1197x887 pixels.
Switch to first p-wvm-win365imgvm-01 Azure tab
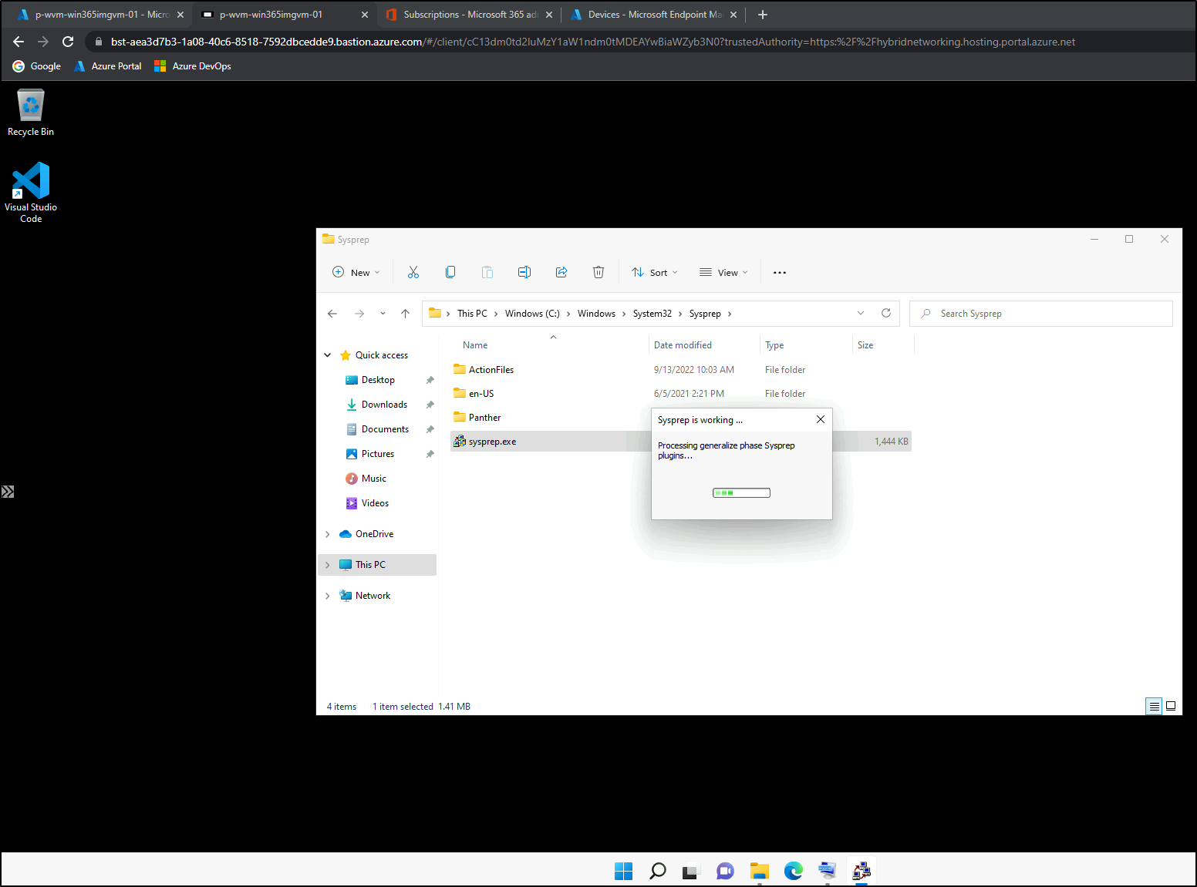click(x=100, y=15)
